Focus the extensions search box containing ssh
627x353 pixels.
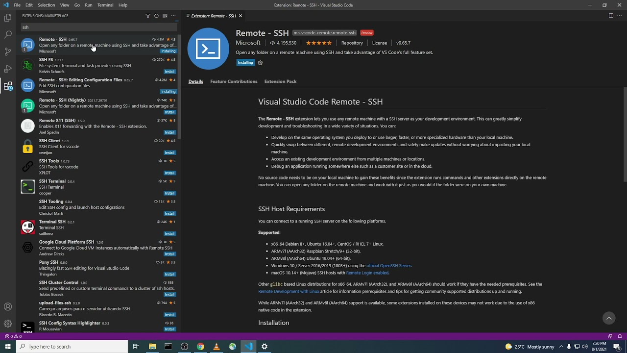pos(98,27)
